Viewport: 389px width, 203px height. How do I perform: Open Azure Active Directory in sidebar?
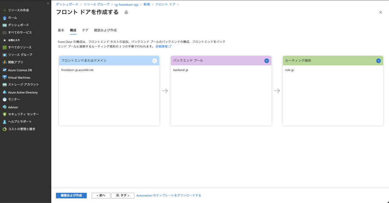click(23, 92)
